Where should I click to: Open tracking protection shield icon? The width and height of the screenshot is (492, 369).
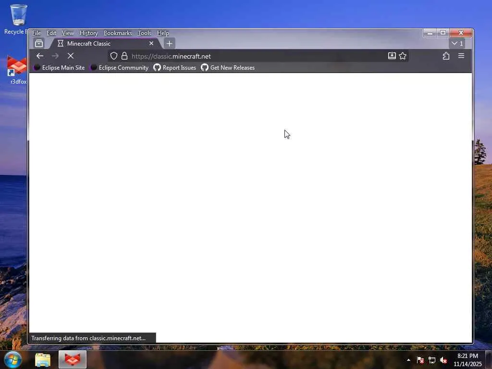[x=114, y=56]
